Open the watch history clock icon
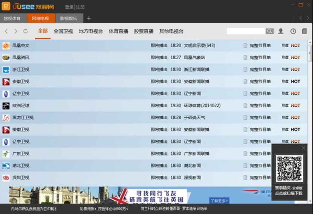Image resolution: width=313 pixels, height=214 pixels. [293, 31]
